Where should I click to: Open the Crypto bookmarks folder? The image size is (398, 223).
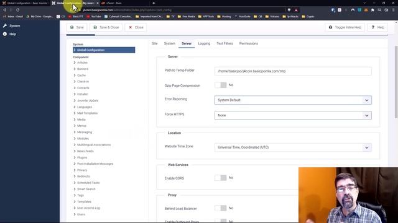tap(308, 17)
